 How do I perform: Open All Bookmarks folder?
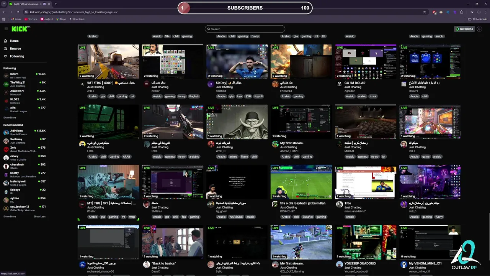pos(478,19)
